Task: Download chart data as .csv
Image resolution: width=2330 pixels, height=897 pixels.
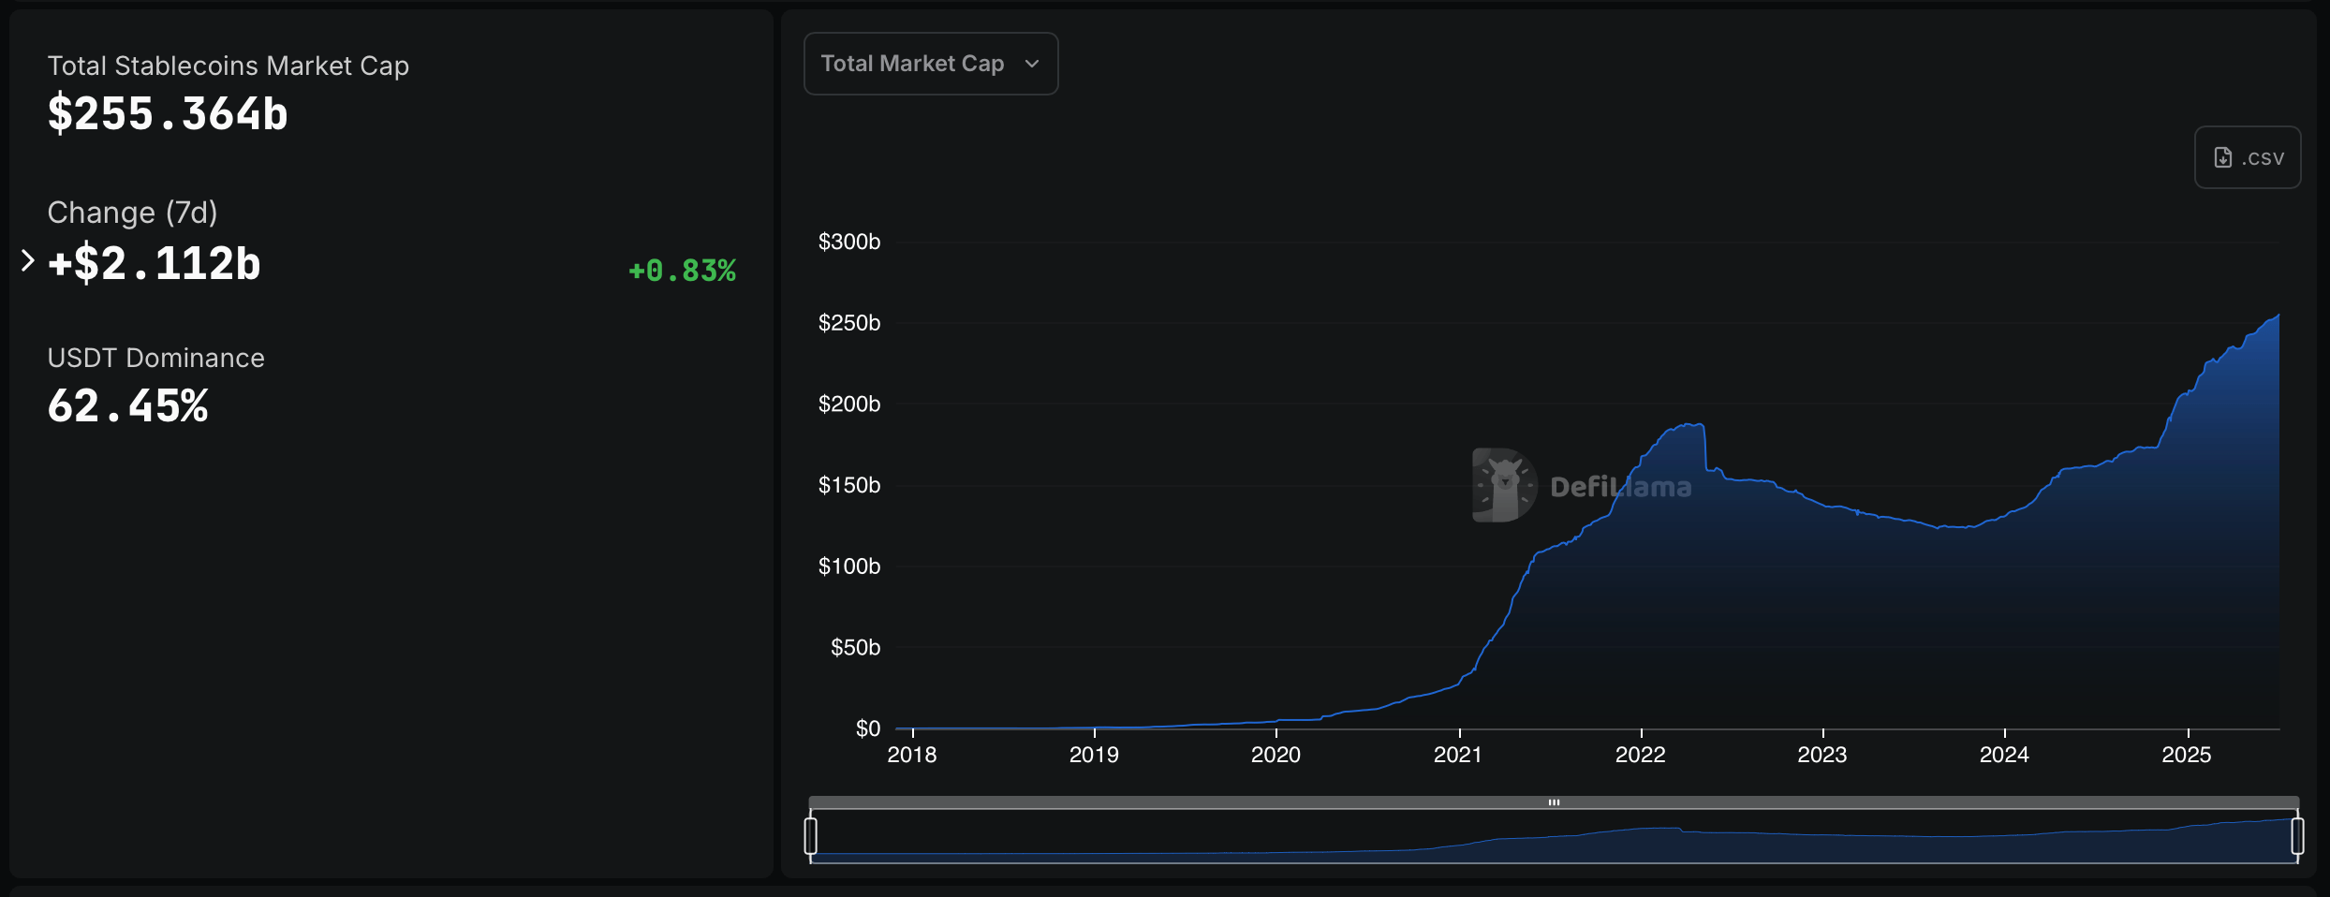Action: tap(2248, 157)
